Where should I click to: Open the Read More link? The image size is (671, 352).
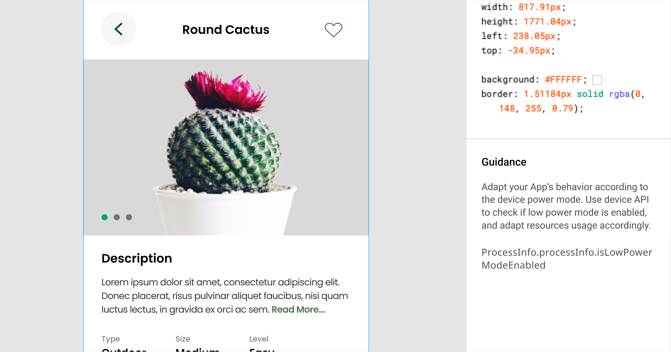[298, 310]
